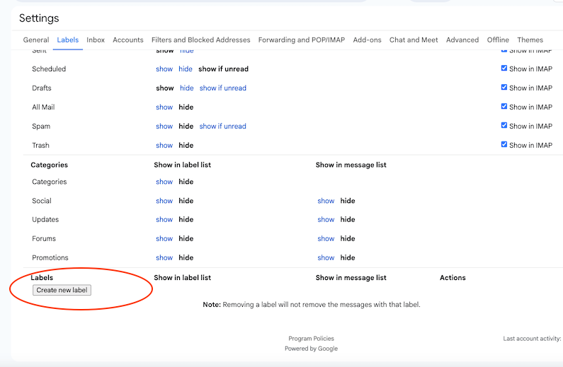This screenshot has width=563, height=367.
Task: Open the Program Policies link
Action: point(311,339)
